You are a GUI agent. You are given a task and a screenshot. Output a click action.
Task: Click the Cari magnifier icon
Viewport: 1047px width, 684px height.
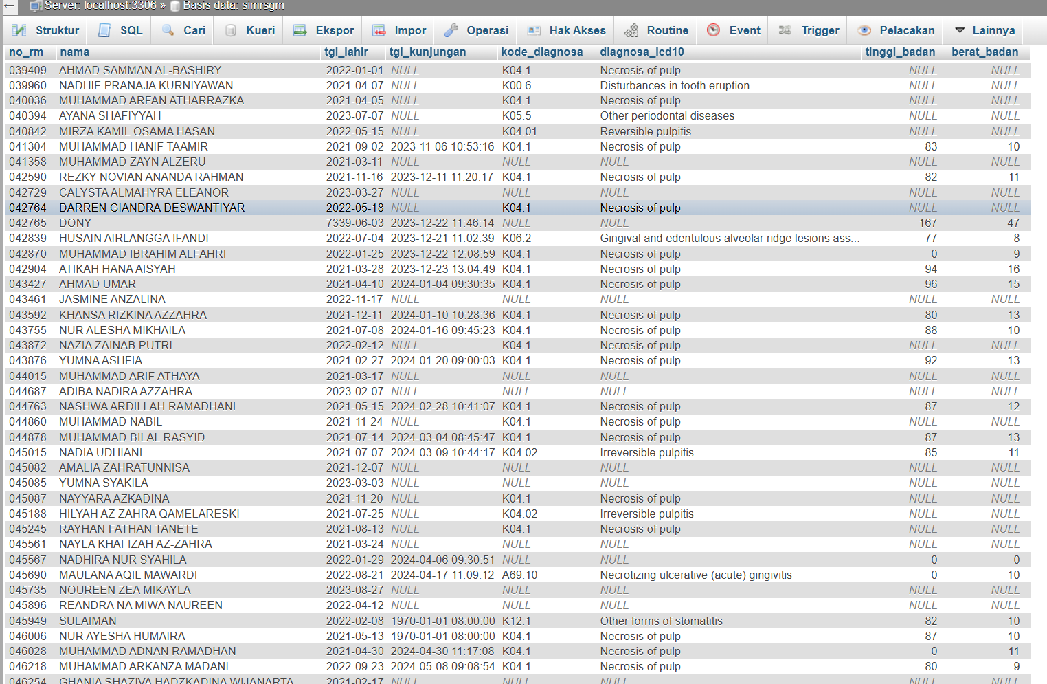point(168,30)
